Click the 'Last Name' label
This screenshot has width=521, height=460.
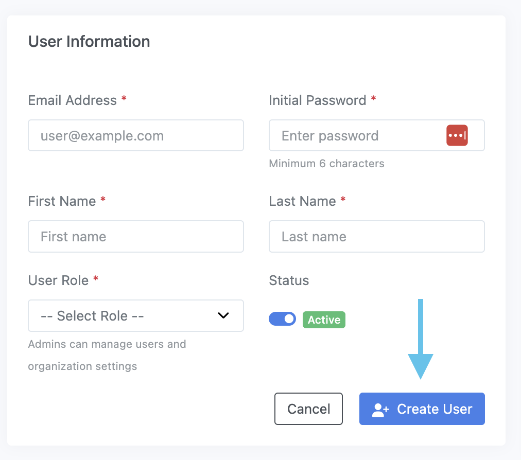[x=302, y=201]
